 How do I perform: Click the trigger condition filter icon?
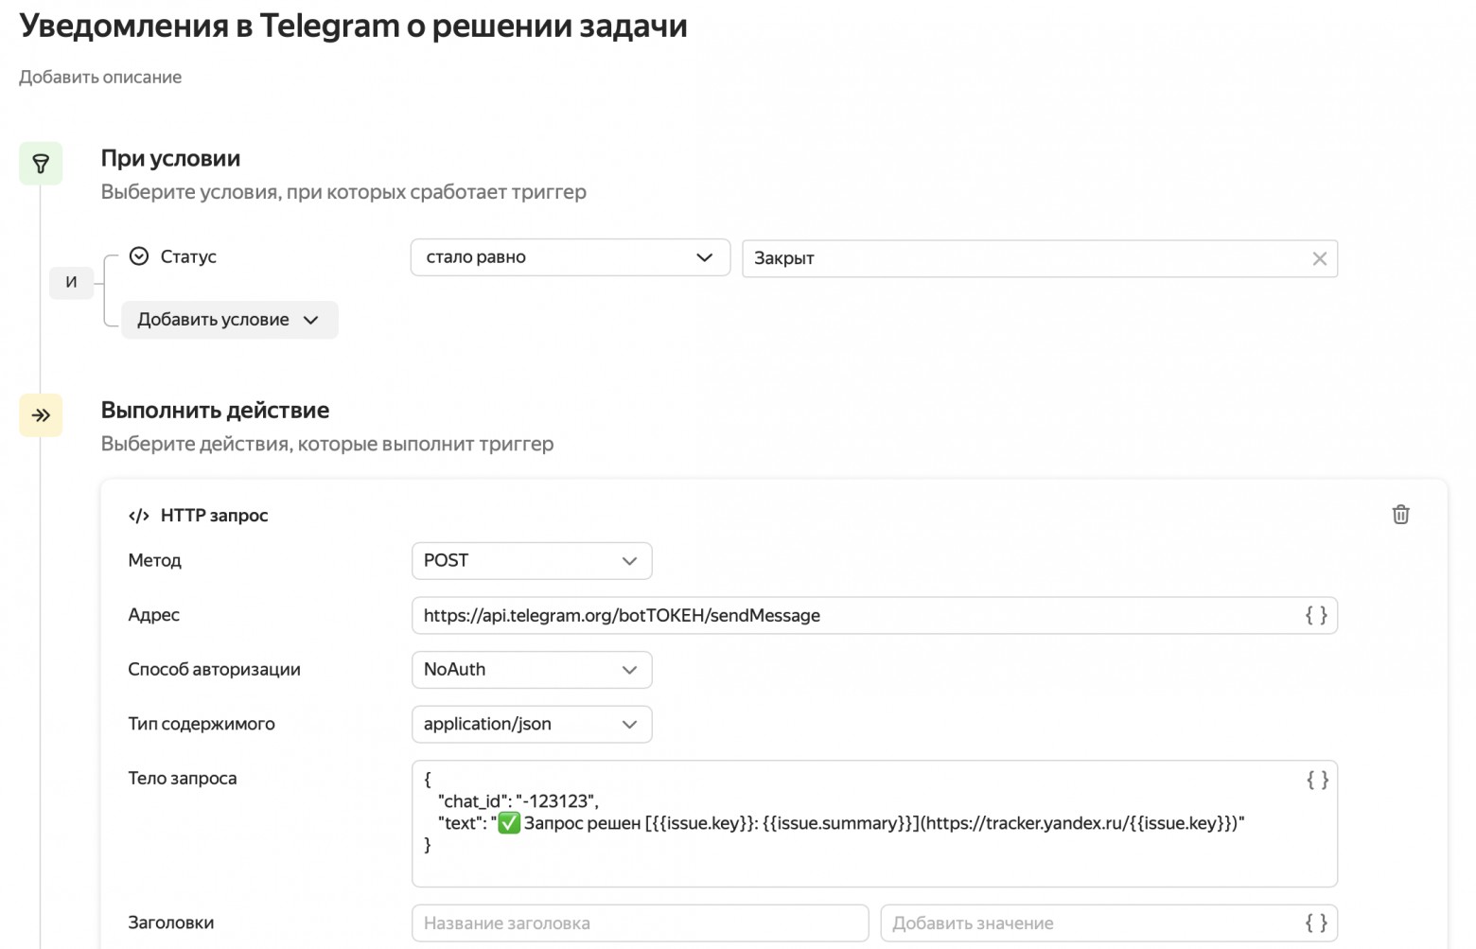coord(41,163)
